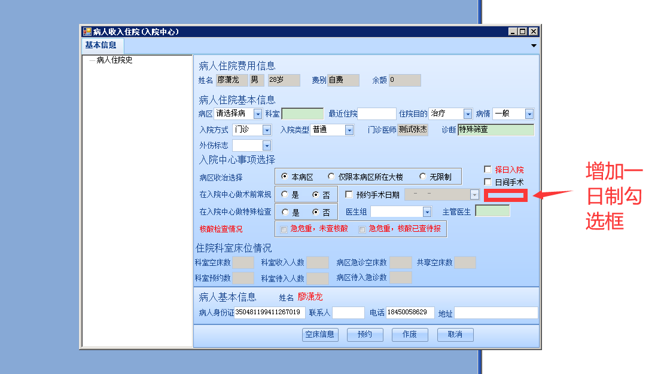This screenshot has width=664, height=374.
Task: Close the 病人收入住院 window
Action: (x=534, y=32)
